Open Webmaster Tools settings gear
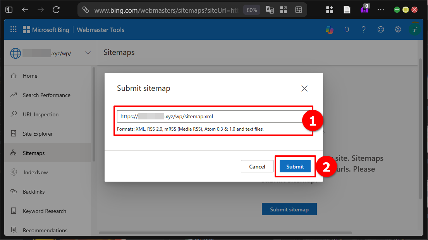 (398, 29)
